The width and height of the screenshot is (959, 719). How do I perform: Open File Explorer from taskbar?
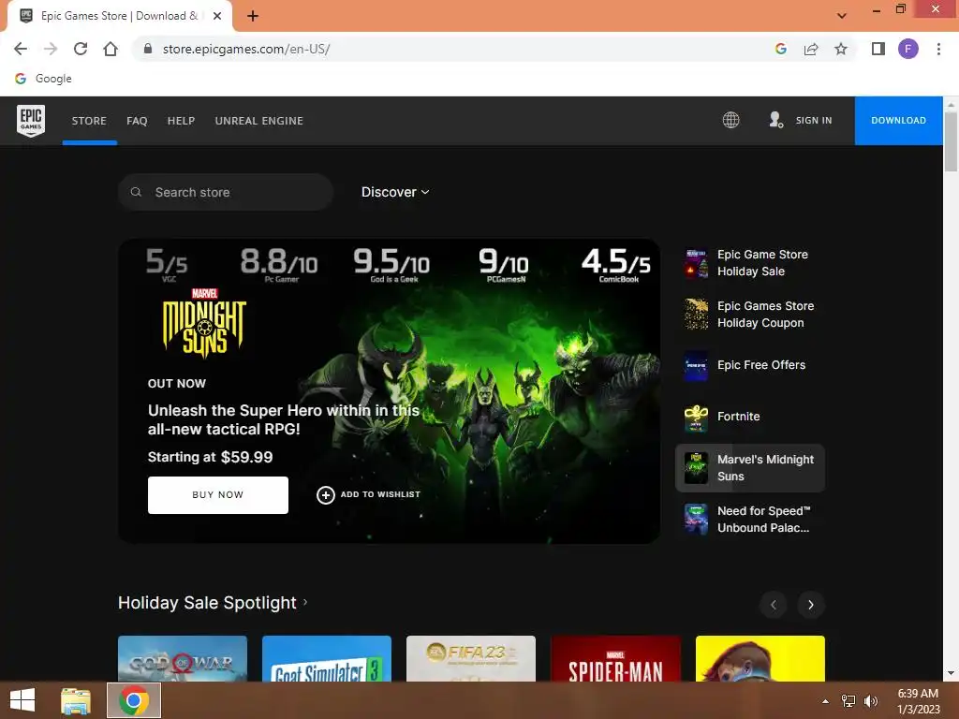tap(76, 700)
